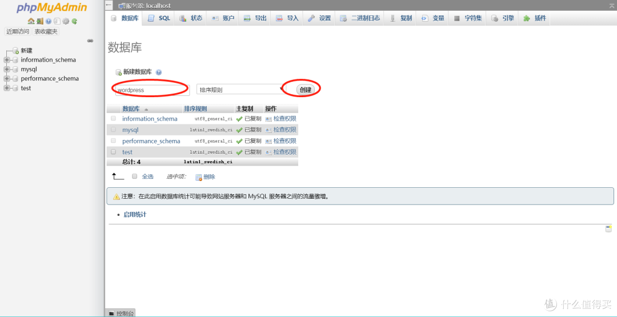617x317 pixels.
Task: Tick checkbox for mysql row
Action: click(x=113, y=130)
